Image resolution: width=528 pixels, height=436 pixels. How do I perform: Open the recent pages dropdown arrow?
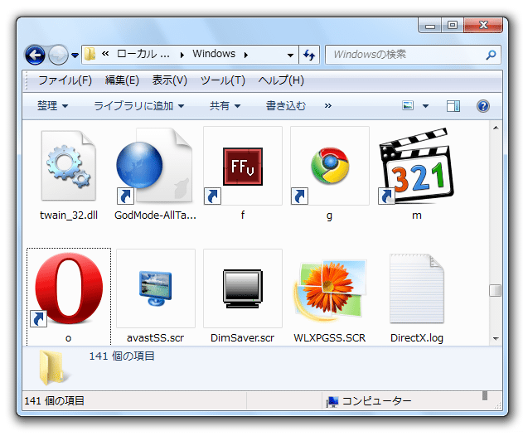(x=75, y=56)
